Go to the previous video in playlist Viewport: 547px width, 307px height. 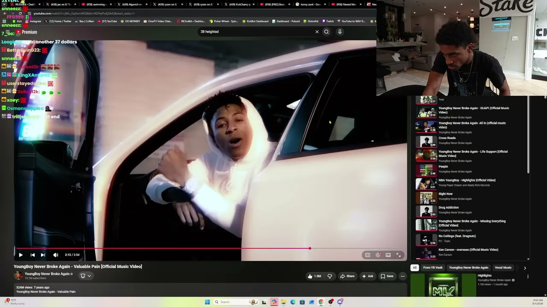click(x=32, y=255)
